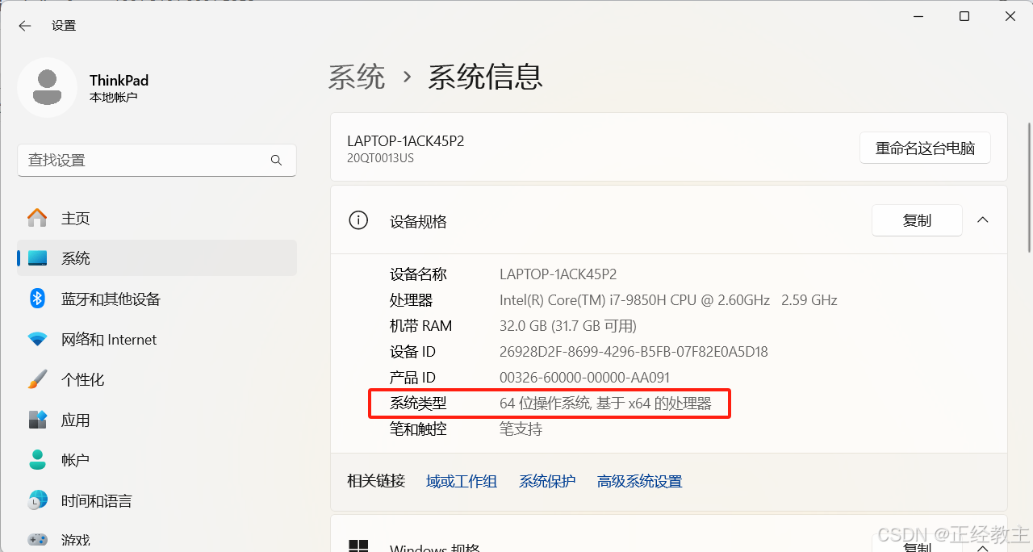Click the 查找设置 search field
The height and width of the screenshot is (552, 1033).
pos(145,161)
